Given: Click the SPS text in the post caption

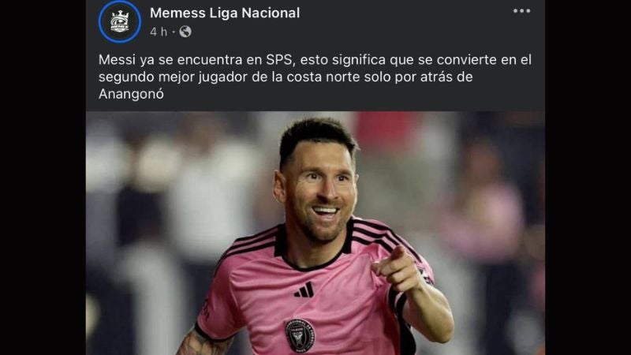Looking at the screenshot, I should (278, 60).
